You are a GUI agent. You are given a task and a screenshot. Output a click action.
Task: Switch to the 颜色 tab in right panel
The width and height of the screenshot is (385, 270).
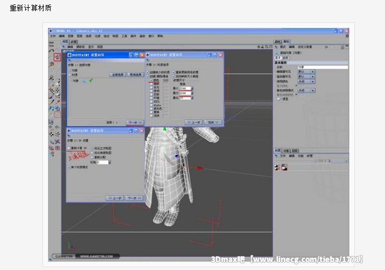(x=278, y=42)
